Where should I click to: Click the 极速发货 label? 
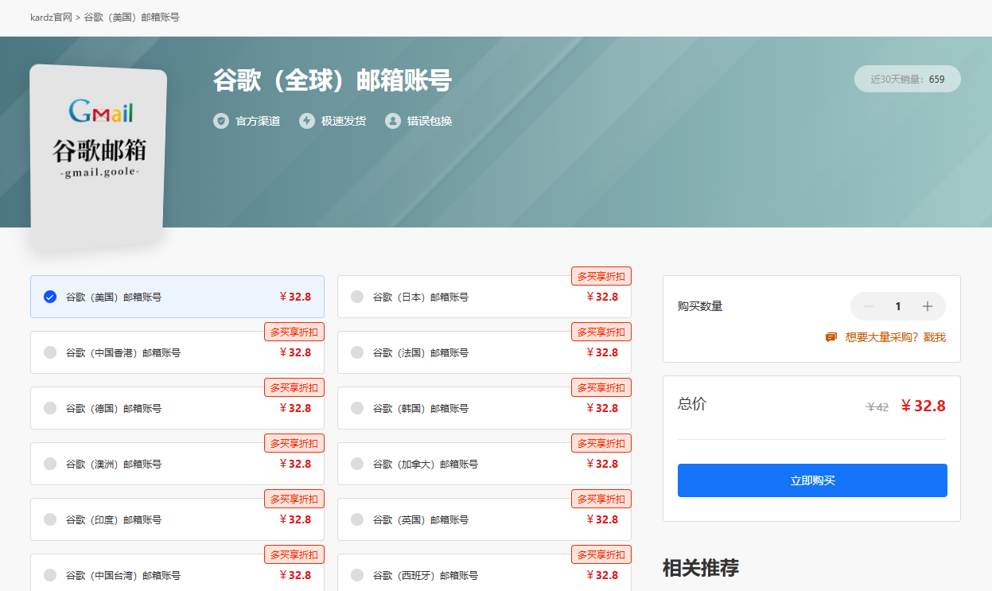[344, 121]
